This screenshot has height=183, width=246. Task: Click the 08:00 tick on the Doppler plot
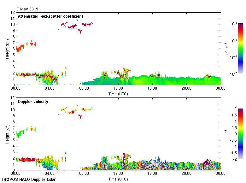click(x=84, y=174)
